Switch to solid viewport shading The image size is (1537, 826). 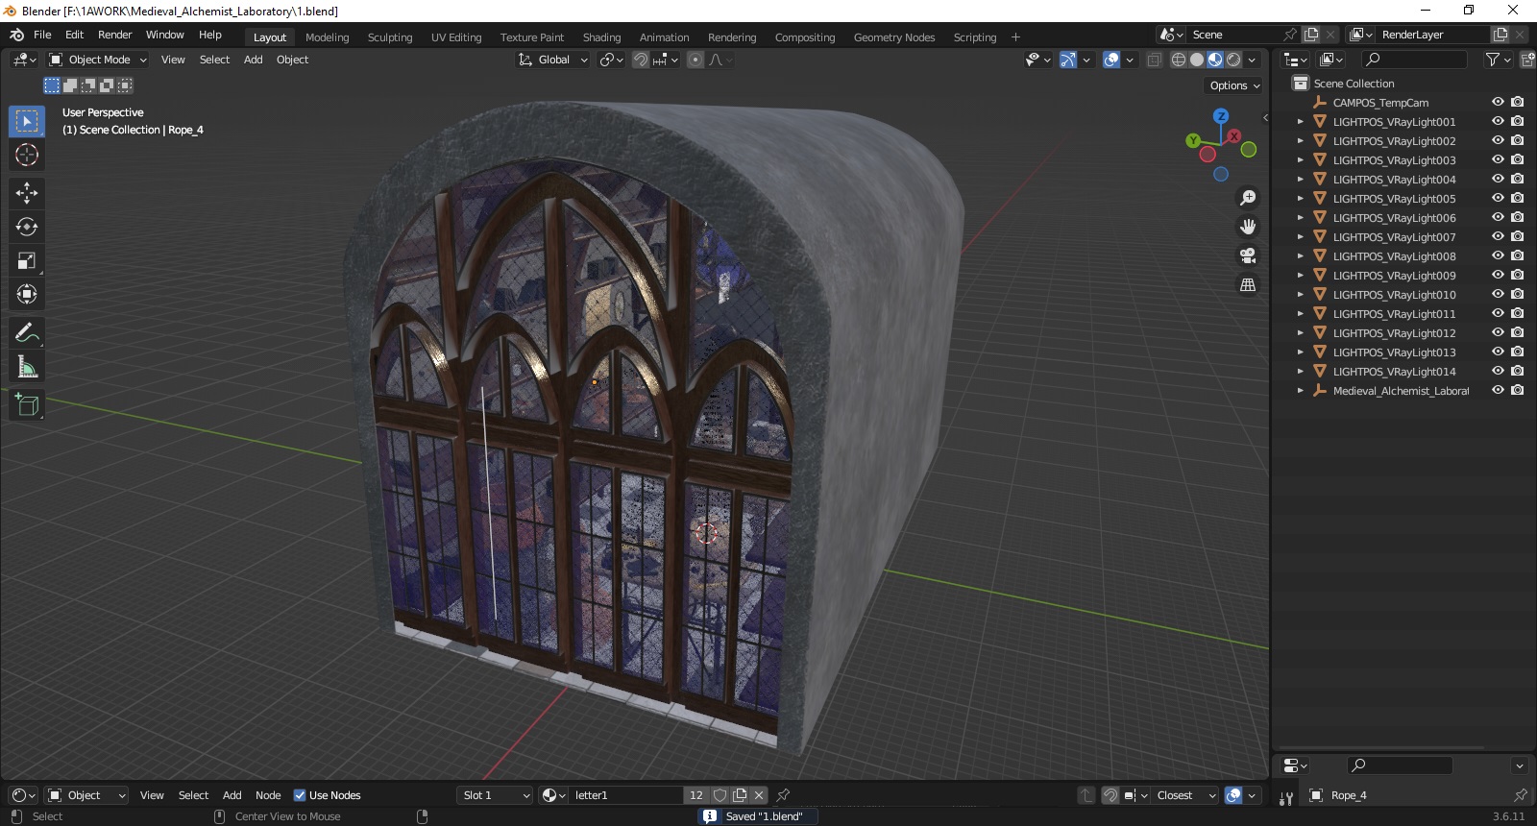(1197, 60)
